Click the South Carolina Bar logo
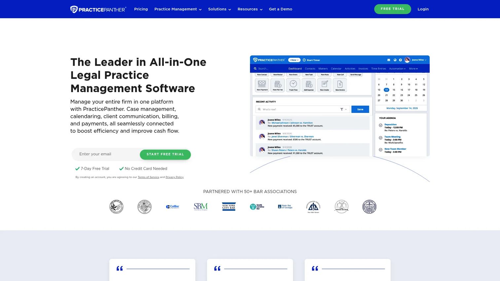This screenshot has width=500, height=281. [257, 207]
